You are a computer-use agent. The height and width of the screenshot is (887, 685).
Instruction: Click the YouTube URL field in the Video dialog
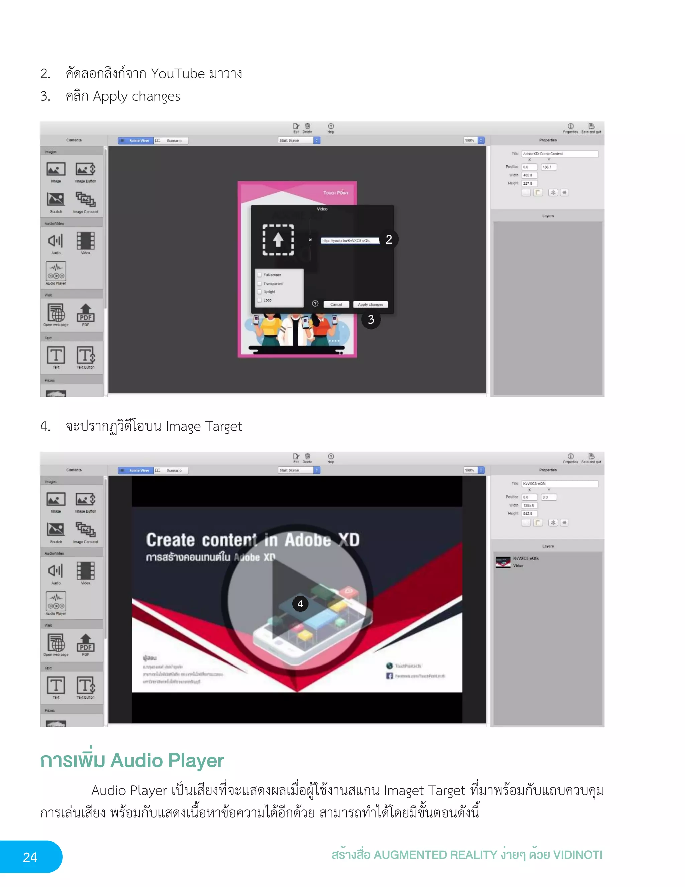pyautogui.click(x=350, y=241)
